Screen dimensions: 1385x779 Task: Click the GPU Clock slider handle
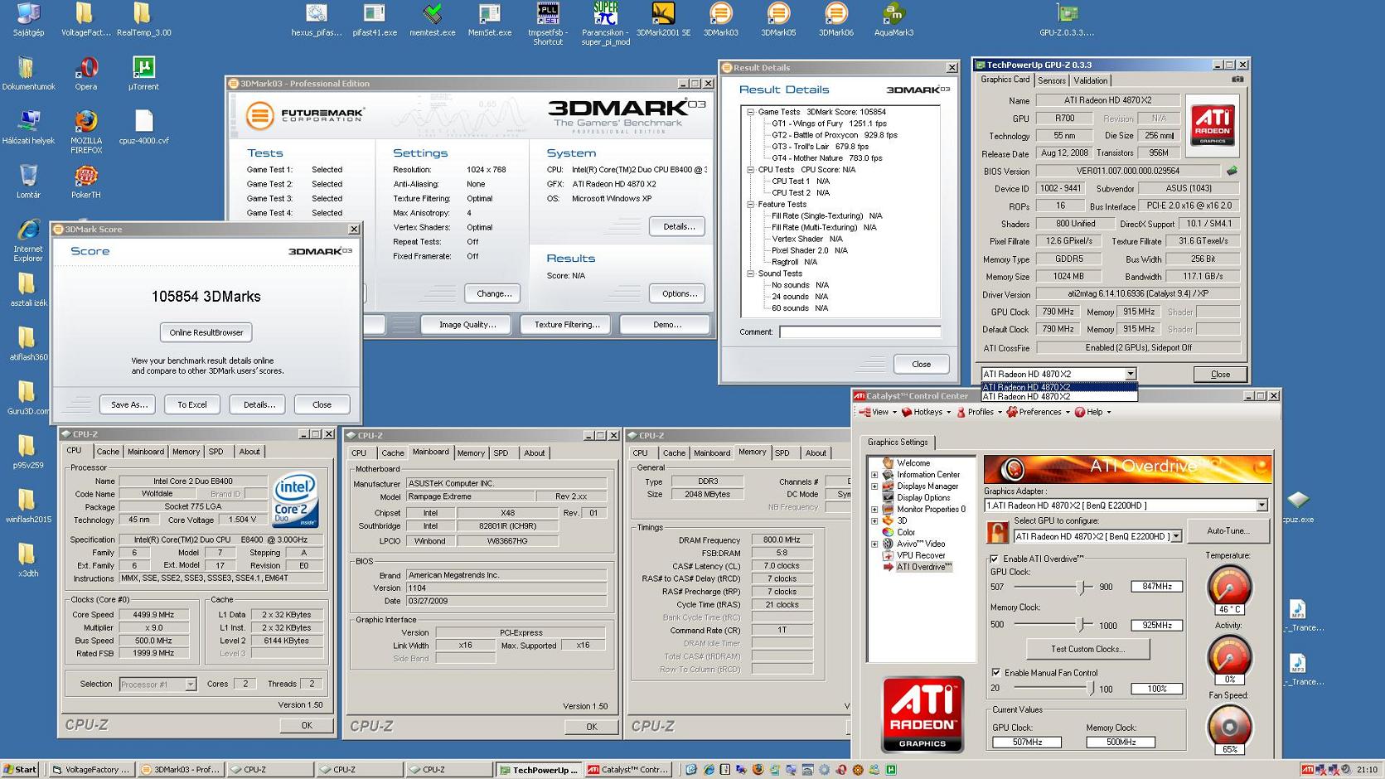click(1081, 587)
